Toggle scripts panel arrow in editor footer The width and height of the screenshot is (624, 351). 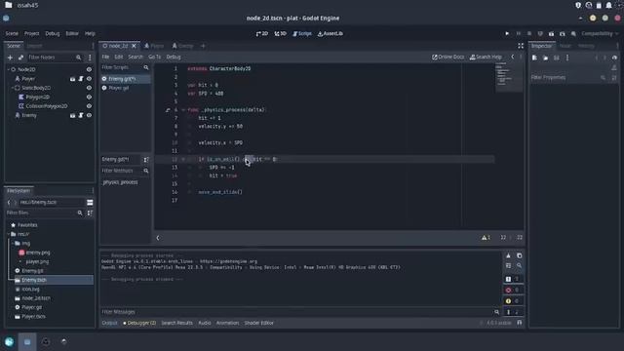[158, 238]
